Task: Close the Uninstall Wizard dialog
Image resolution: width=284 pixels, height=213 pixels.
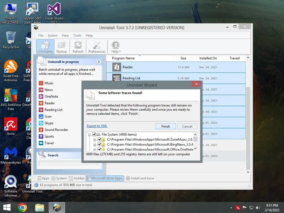Action: (x=196, y=84)
